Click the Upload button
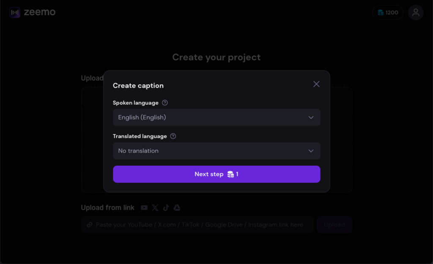This screenshot has width=433, height=264. [334, 224]
